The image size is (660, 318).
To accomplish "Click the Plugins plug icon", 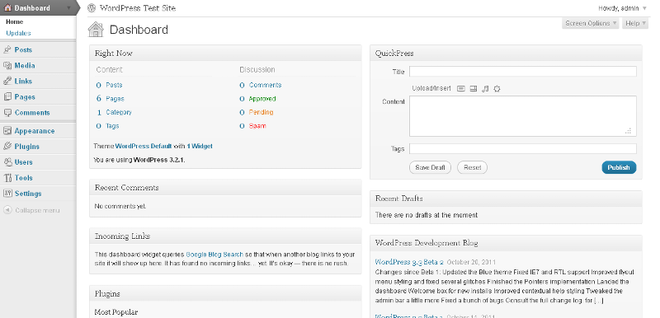I will [x=7, y=146].
